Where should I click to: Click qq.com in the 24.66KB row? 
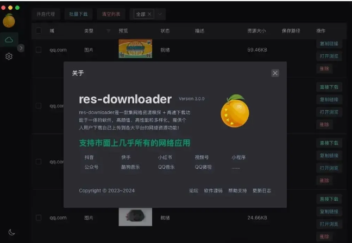[58, 218]
